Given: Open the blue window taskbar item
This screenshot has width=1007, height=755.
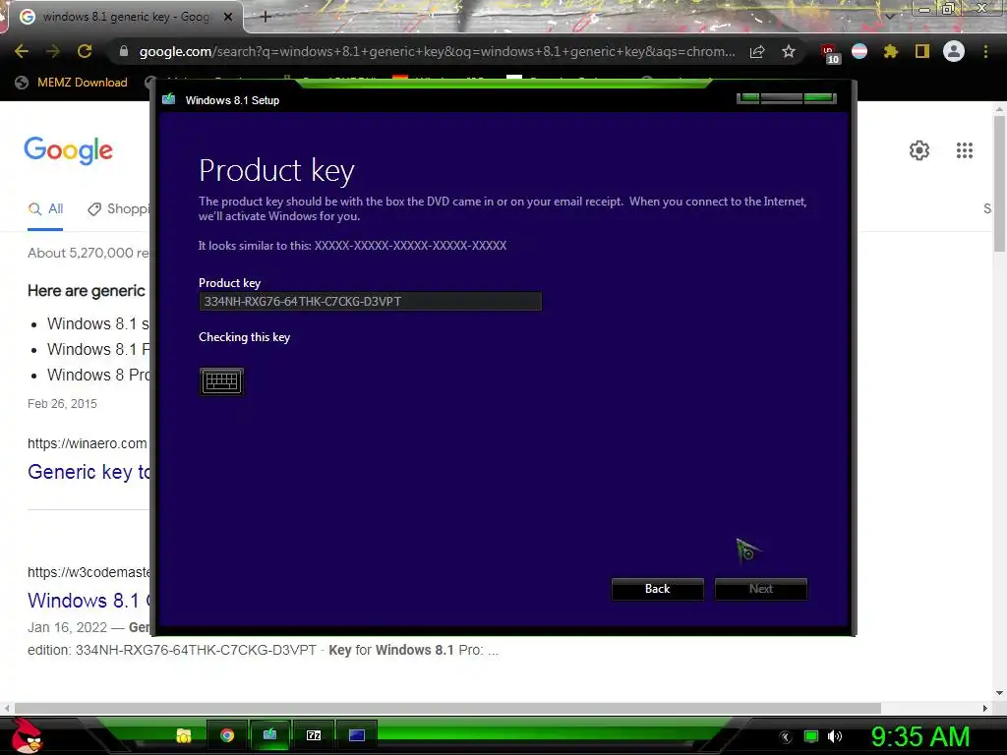Looking at the screenshot, I should coord(356,735).
